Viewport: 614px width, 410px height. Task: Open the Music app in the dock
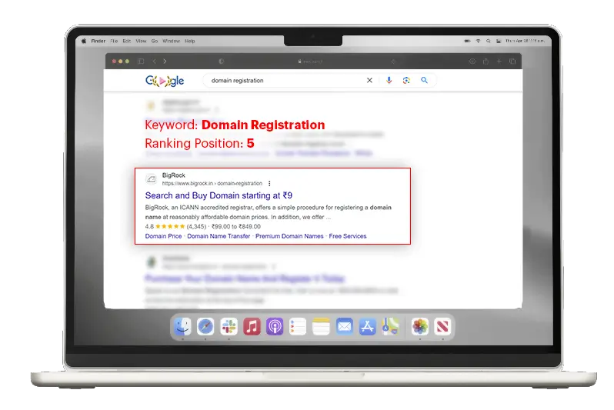pyautogui.click(x=252, y=327)
